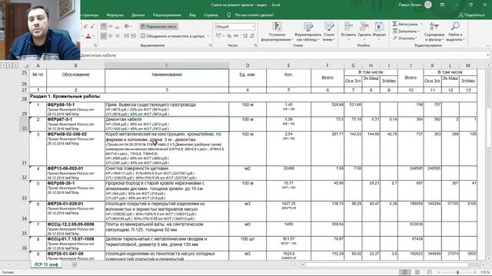Viewport: 492px width, 276px height.
Task: Switch to Page Layout view
Action: (417, 272)
